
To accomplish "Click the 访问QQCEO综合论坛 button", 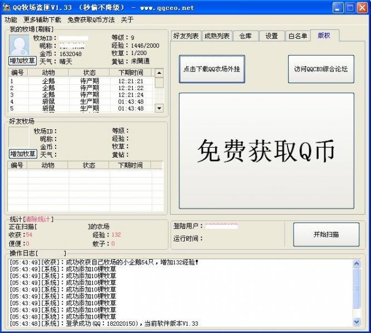I will 321,69.
